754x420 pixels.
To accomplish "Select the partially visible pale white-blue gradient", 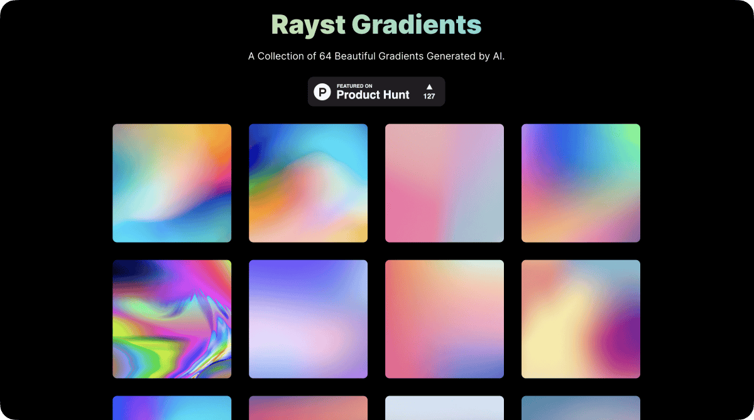I will [x=444, y=408].
